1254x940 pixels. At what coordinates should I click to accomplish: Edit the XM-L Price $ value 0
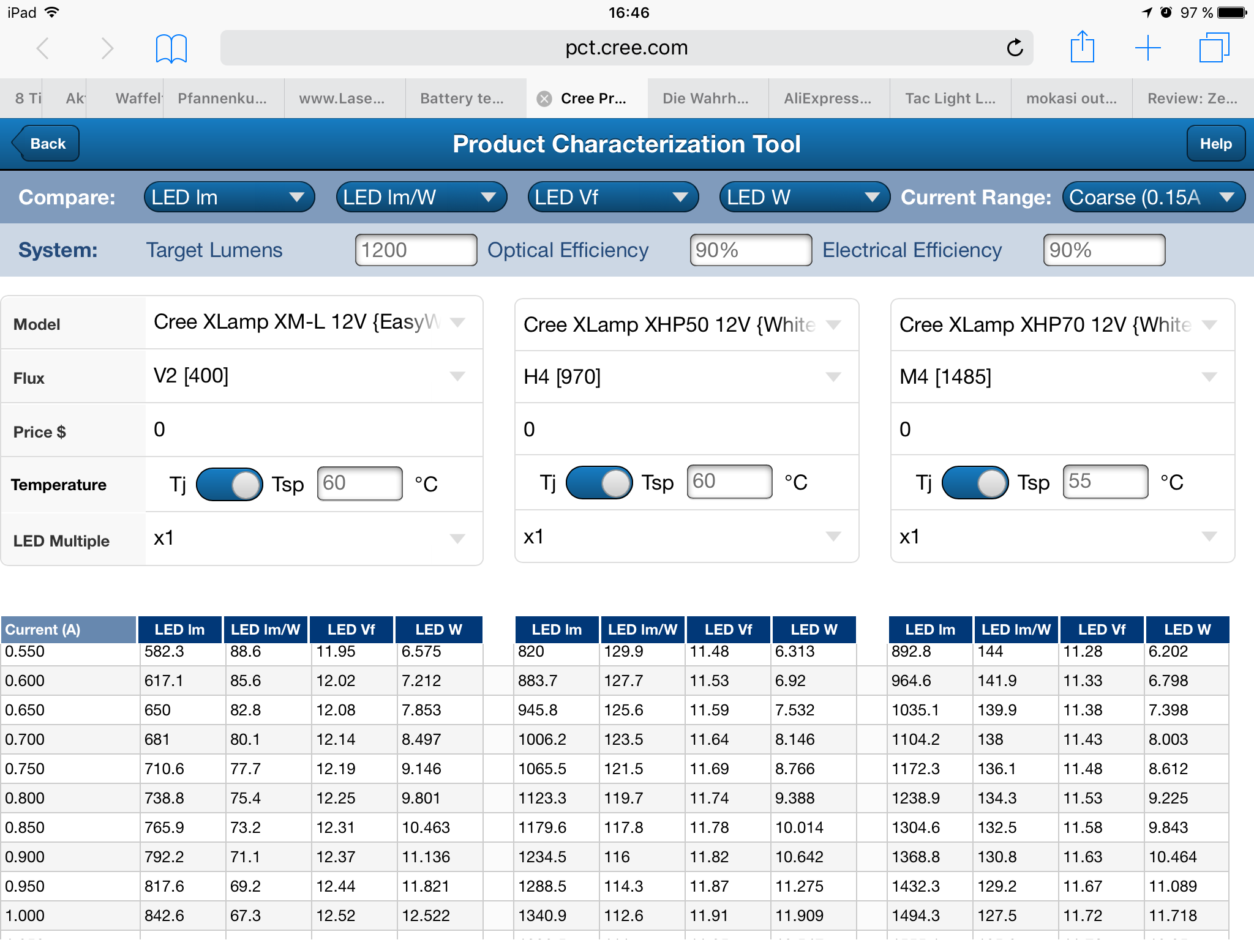313,430
